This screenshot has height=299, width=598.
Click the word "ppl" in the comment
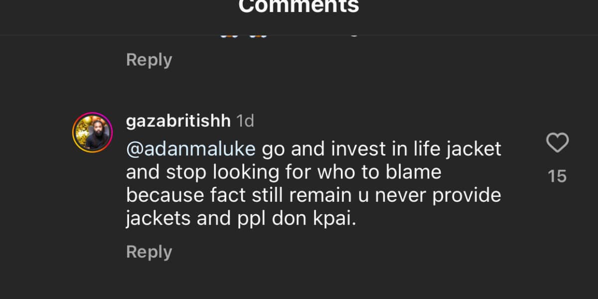(x=251, y=219)
